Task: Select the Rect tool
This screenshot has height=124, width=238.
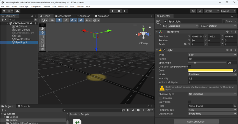Action: click(x=42, y=45)
